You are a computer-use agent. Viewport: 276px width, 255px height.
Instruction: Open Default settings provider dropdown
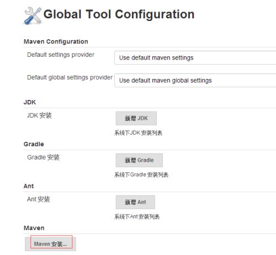coord(195,58)
